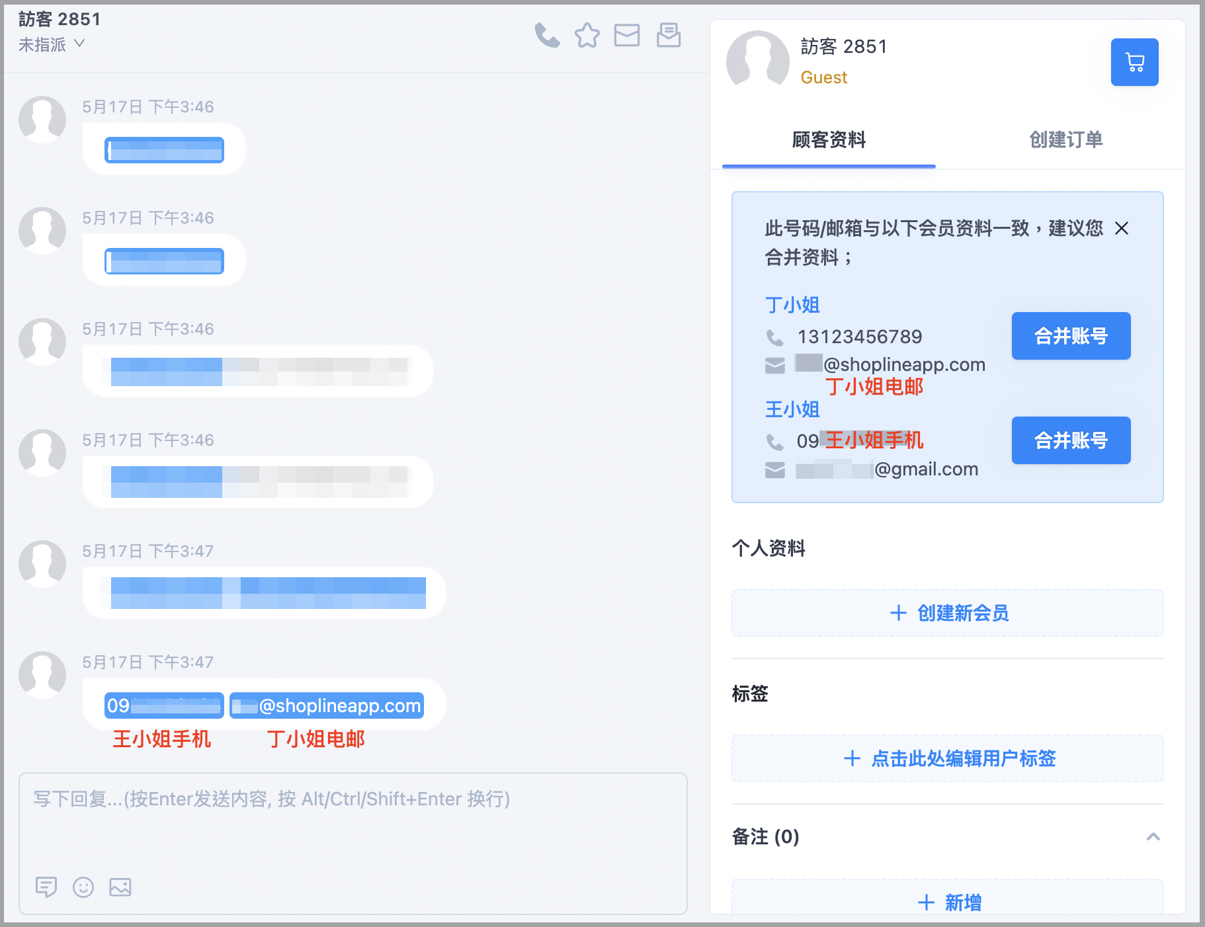Click the phone call icon in chat header

coord(547,35)
